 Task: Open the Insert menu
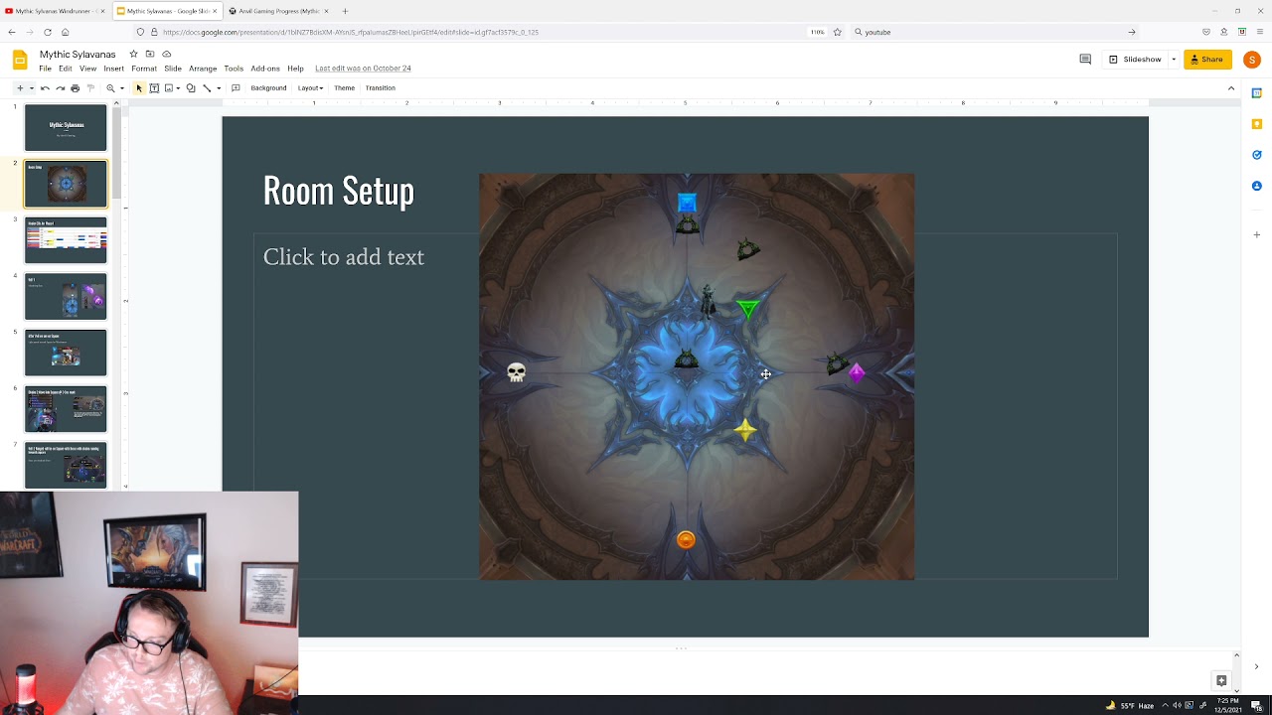(x=113, y=69)
